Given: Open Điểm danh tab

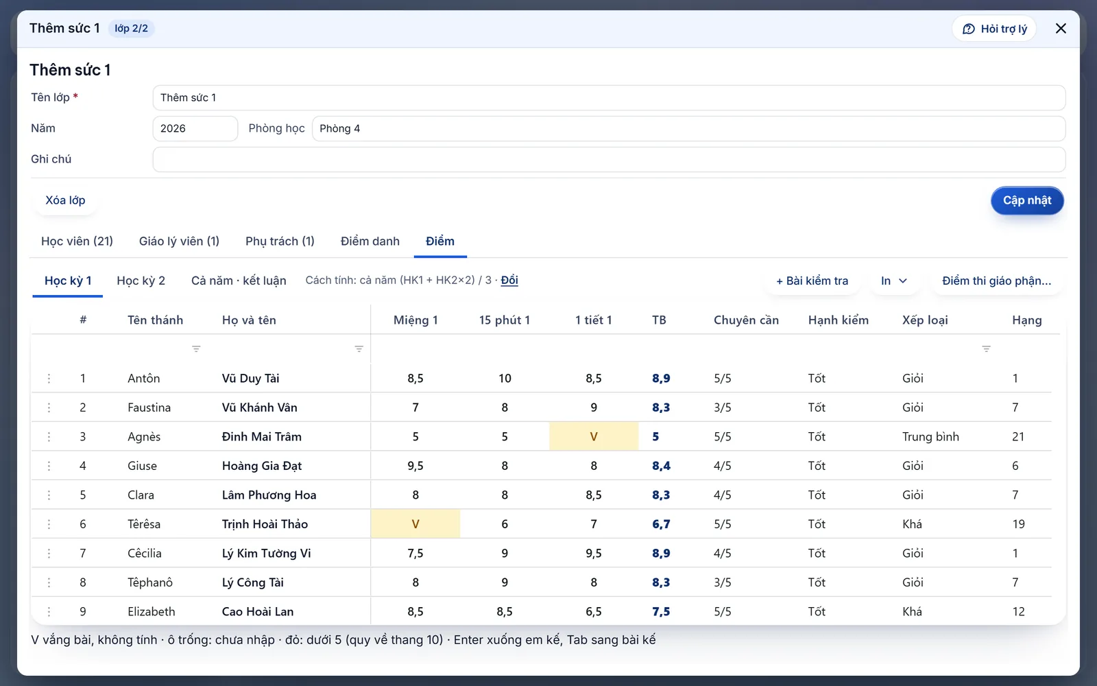Looking at the screenshot, I should point(370,241).
